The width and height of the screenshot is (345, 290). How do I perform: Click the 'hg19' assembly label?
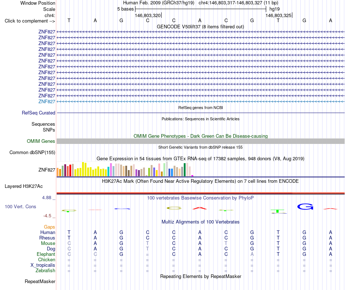tap(275, 9)
